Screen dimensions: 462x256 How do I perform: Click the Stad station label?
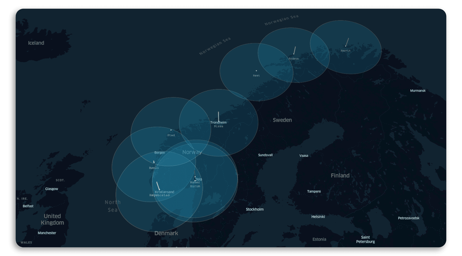[x=171, y=135]
